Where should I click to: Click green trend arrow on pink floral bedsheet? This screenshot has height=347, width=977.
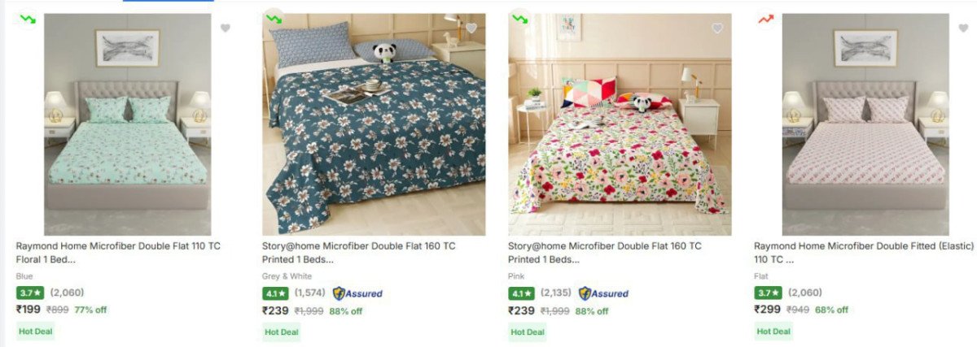tap(520, 18)
